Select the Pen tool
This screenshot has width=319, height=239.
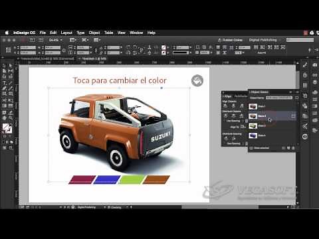pyautogui.click(x=4, y=88)
